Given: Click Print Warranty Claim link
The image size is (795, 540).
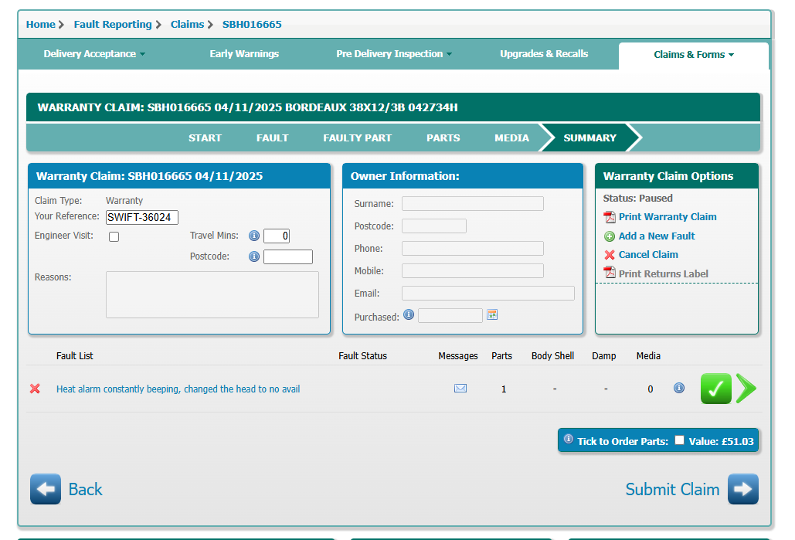Looking at the screenshot, I should [668, 217].
